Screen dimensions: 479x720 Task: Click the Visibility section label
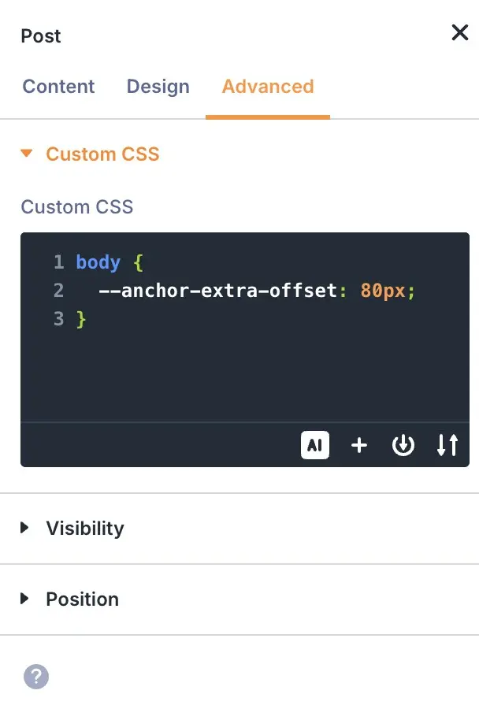[x=85, y=529]
